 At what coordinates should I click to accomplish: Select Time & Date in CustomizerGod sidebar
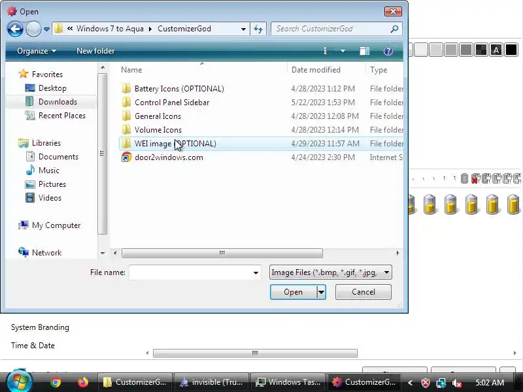point(33,346)
